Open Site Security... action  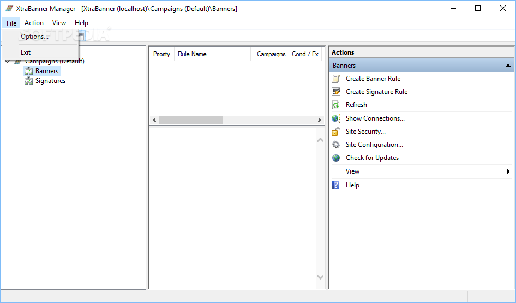365,132
